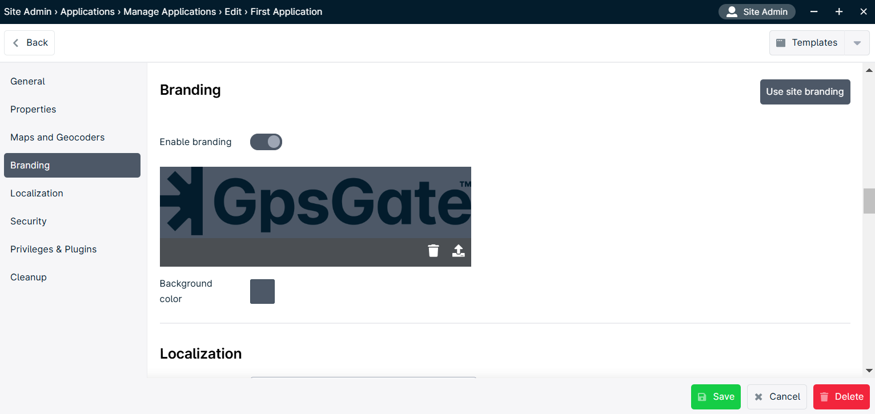Click the Templates window icon
875x414 pixels.
pyautogui.click(x=781, y=43)
